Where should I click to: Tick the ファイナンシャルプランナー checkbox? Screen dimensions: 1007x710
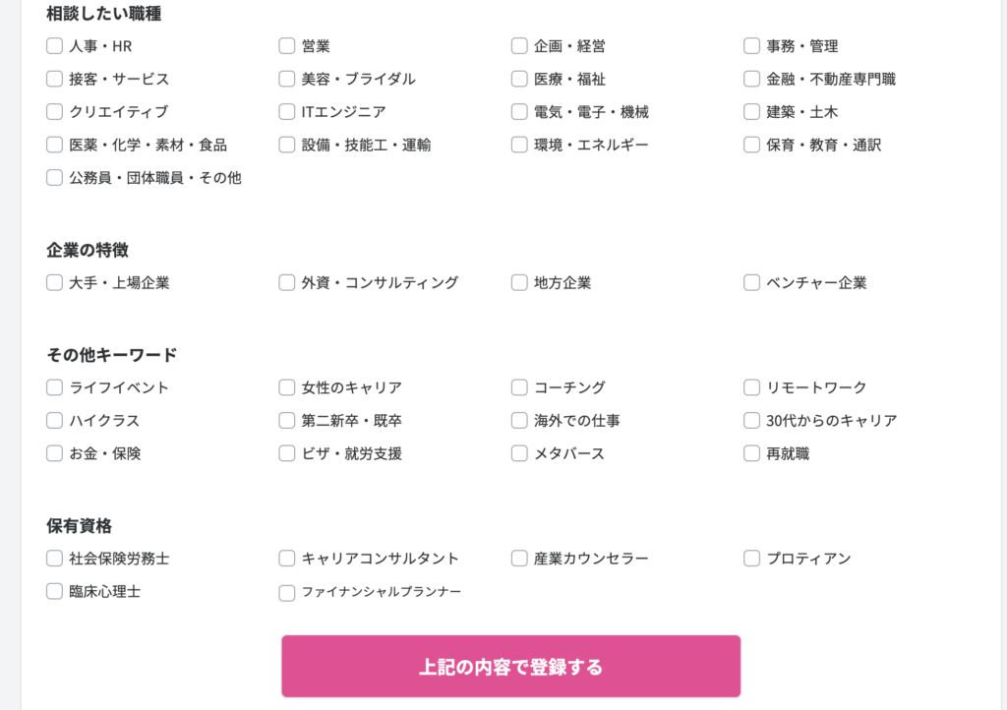tap(287, 593)
